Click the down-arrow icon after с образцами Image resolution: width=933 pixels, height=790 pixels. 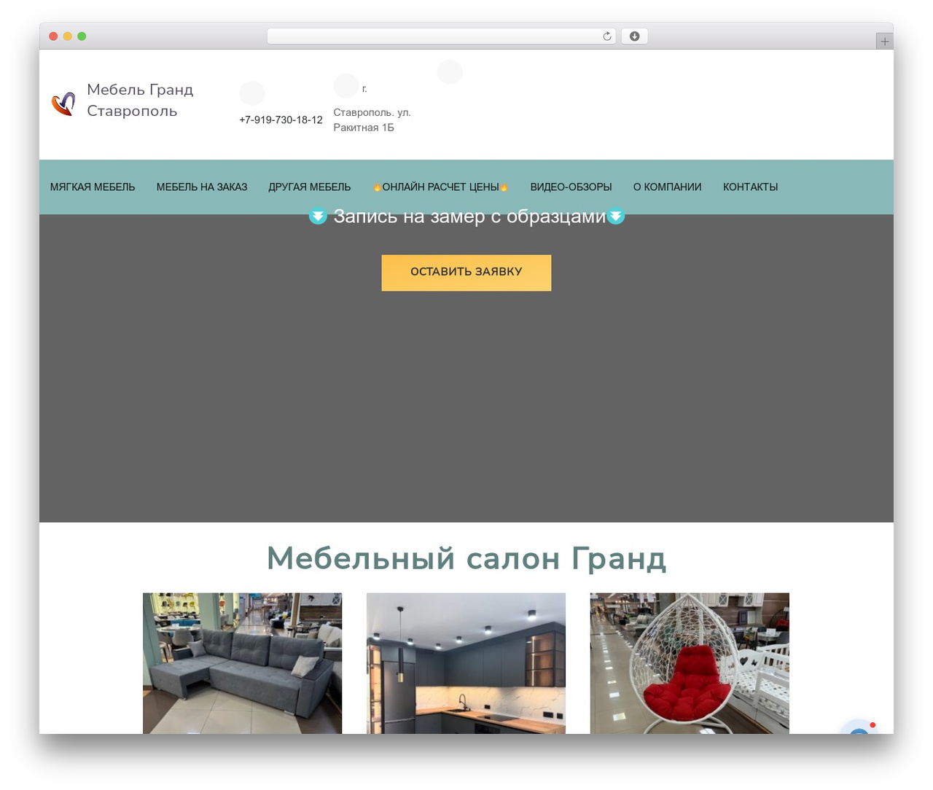click(616, 216)
